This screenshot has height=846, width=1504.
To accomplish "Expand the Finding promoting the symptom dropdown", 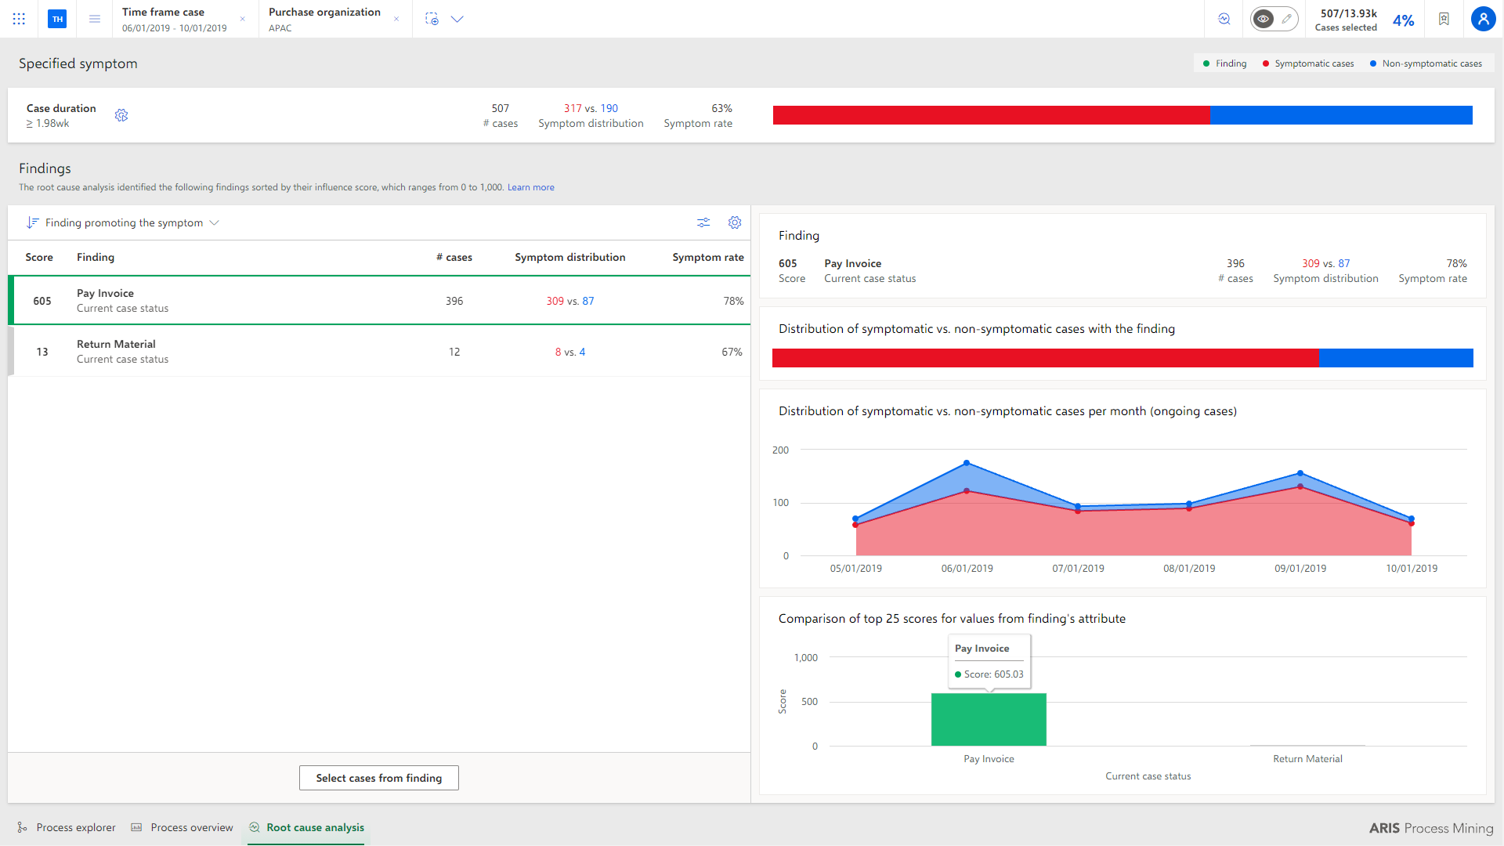I will pyautogui.click(x=132, y=222).
